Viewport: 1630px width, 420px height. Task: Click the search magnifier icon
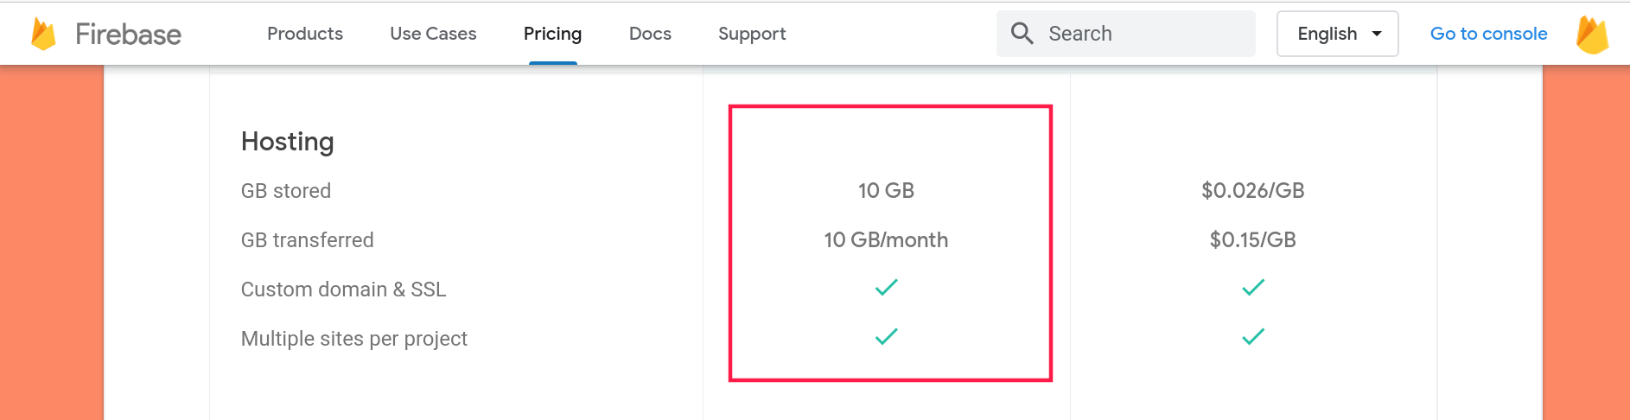click(1022, 34)
